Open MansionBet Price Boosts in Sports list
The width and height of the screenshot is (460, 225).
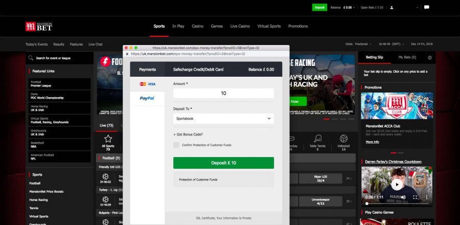[47, 192]
